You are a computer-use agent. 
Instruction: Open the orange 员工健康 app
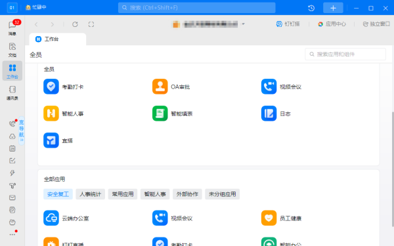click(269, 218)
